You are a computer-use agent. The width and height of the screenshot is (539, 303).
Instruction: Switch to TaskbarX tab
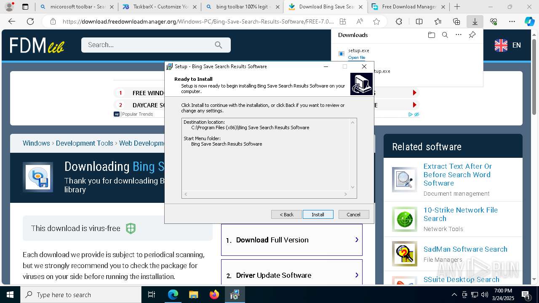pyautogui.click(x=159, y=7)
